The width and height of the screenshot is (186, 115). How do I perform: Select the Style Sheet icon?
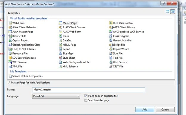(x=61, y=58)
